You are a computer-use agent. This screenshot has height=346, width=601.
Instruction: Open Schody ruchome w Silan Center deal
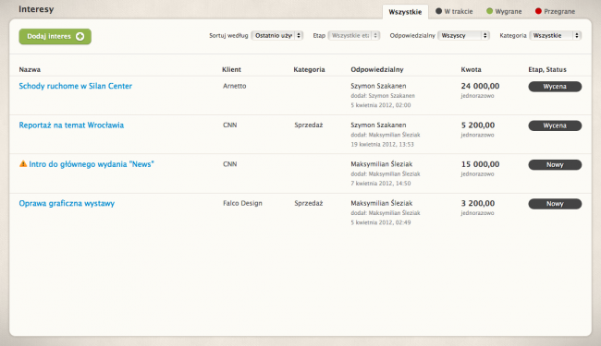(x=76, y=86)
